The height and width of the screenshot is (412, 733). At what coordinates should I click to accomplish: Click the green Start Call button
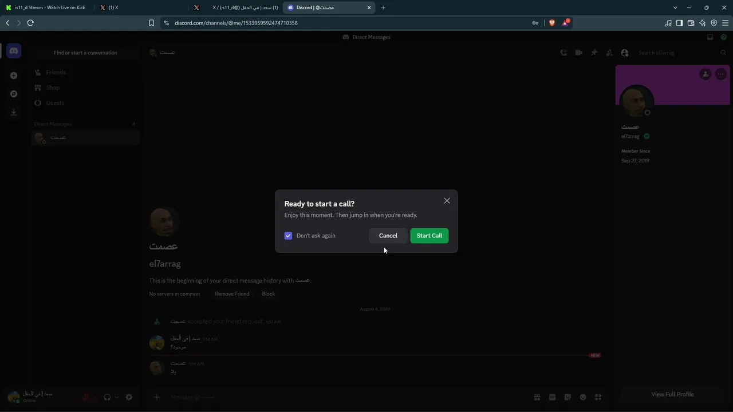429,236
